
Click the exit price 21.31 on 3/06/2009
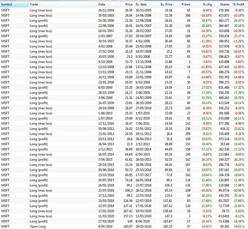169,93
